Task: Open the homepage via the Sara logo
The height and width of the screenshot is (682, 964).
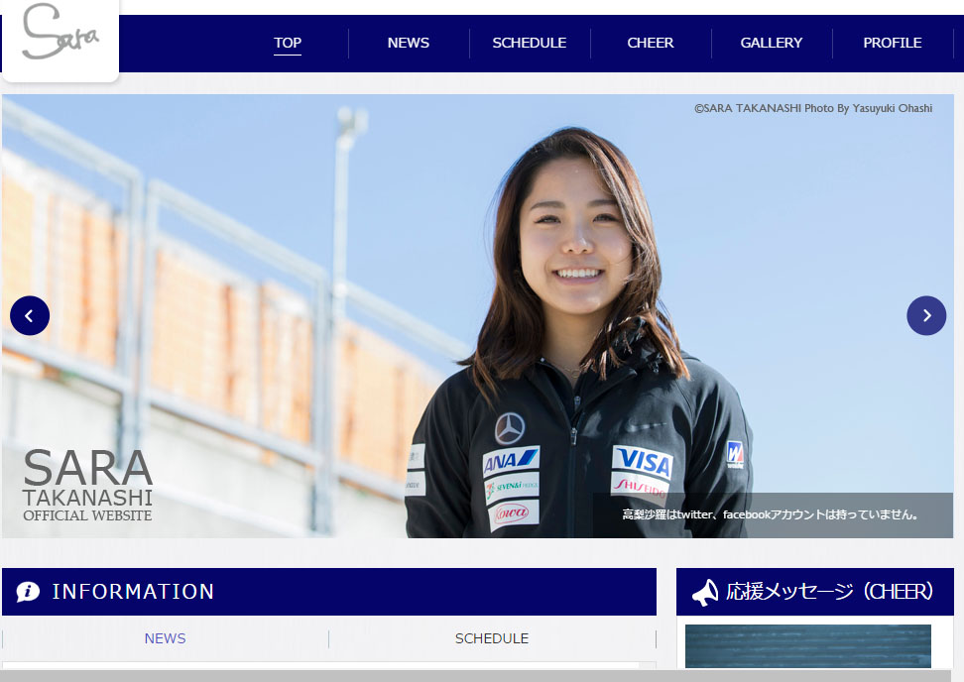Action: [60, 40]
